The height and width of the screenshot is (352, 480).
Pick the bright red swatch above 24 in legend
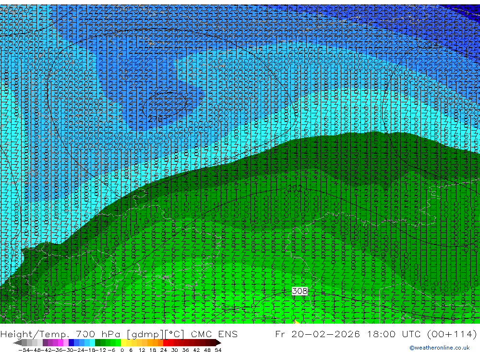click(x=166, y=343)
